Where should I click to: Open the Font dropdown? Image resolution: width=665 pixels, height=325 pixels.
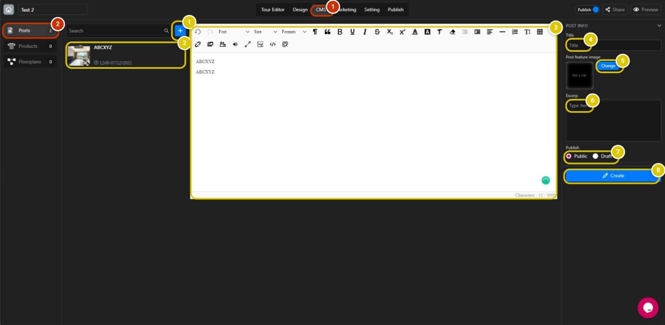pos(234,32)
